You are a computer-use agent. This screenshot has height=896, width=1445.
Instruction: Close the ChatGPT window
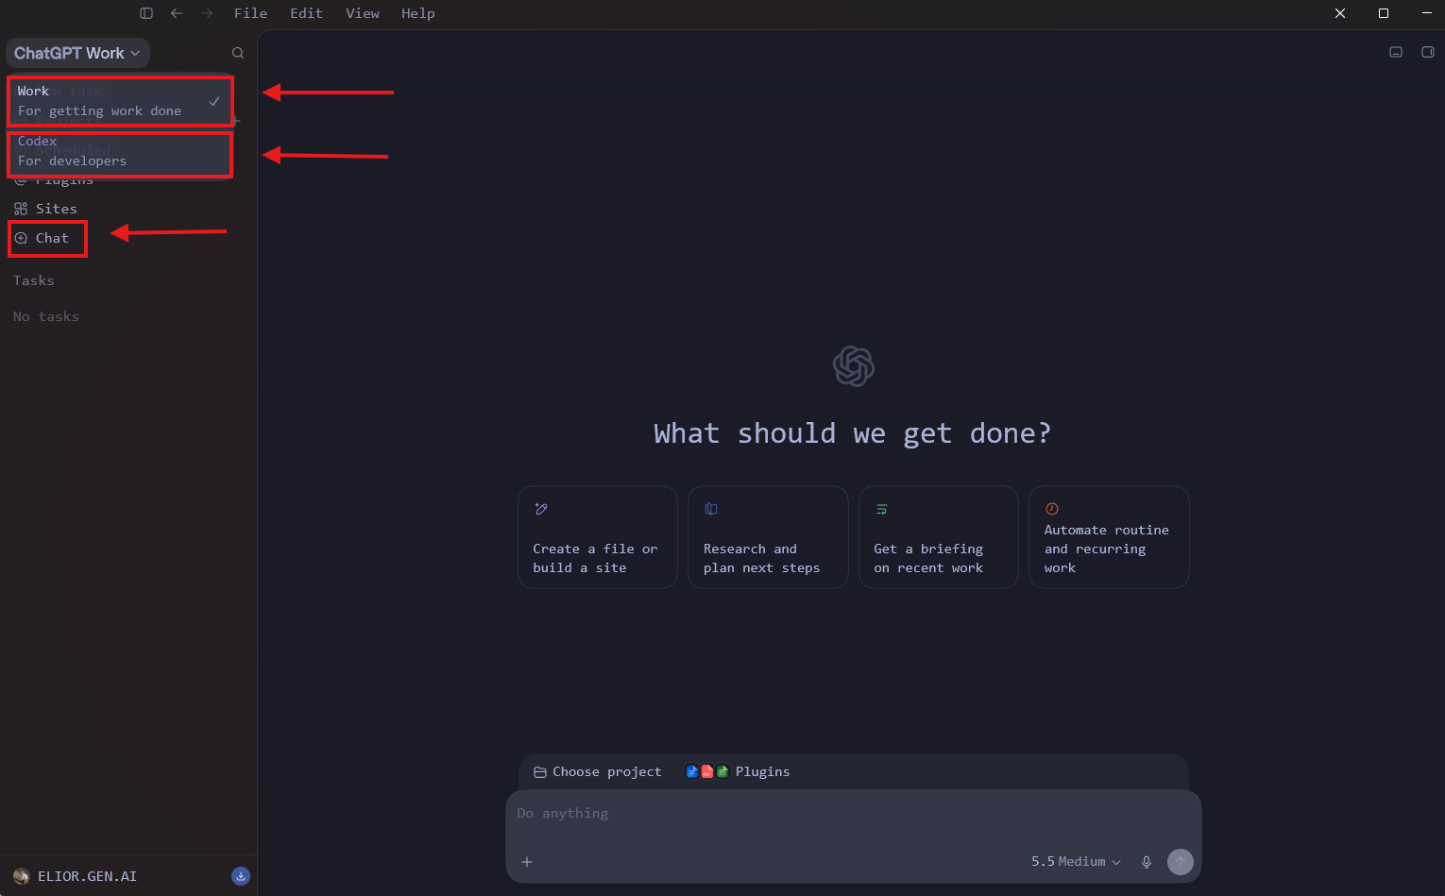(x=1340, y=13)
